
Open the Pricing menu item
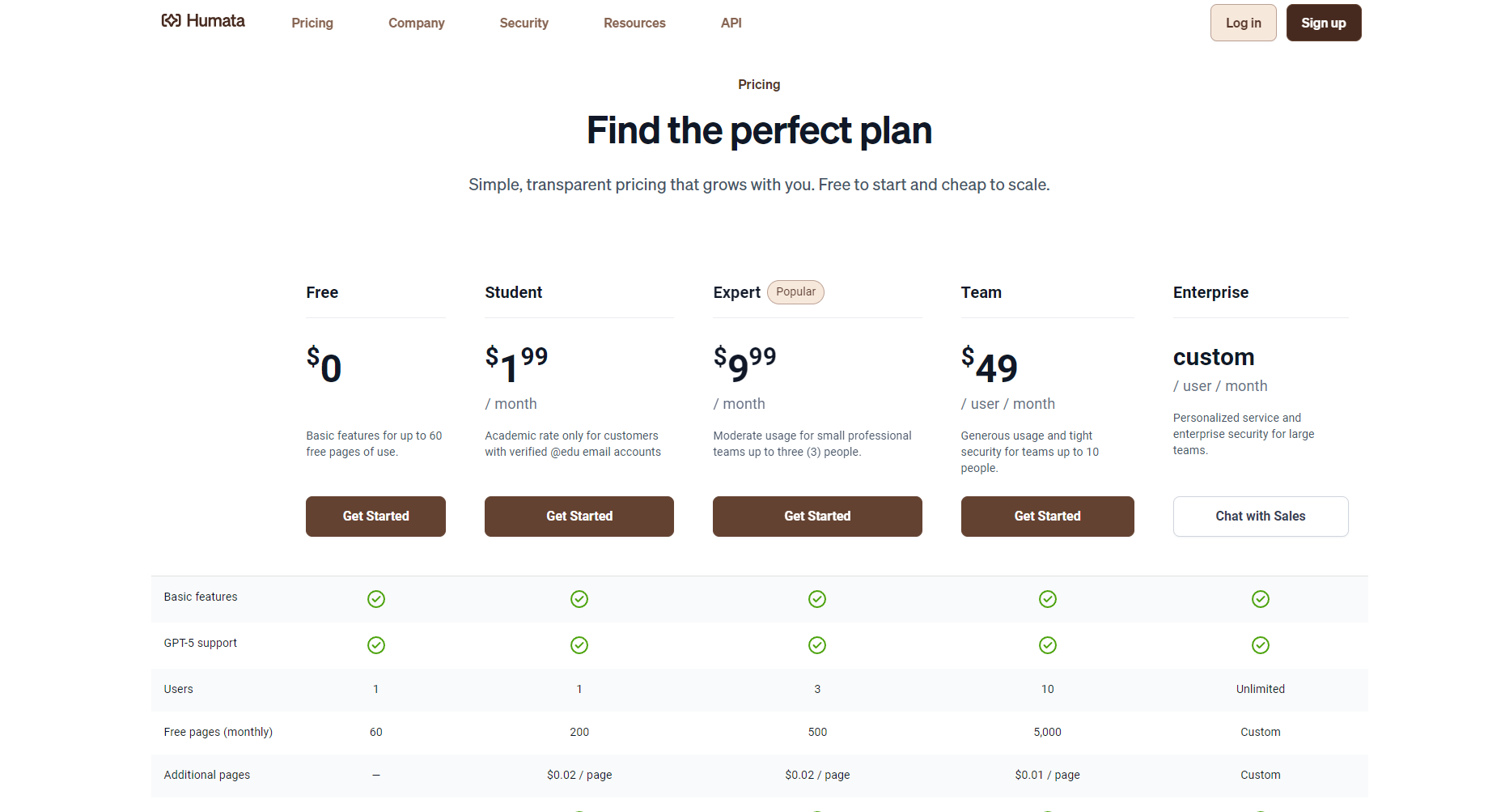[x=312, y=23]
